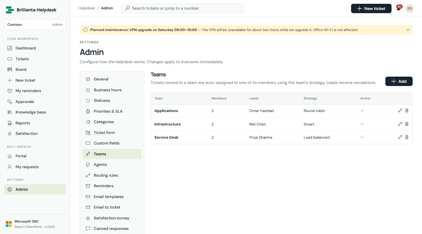Open General settings

point(112,79)
